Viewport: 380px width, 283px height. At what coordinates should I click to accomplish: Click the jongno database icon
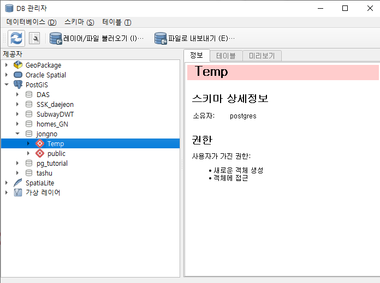point(29,134)
